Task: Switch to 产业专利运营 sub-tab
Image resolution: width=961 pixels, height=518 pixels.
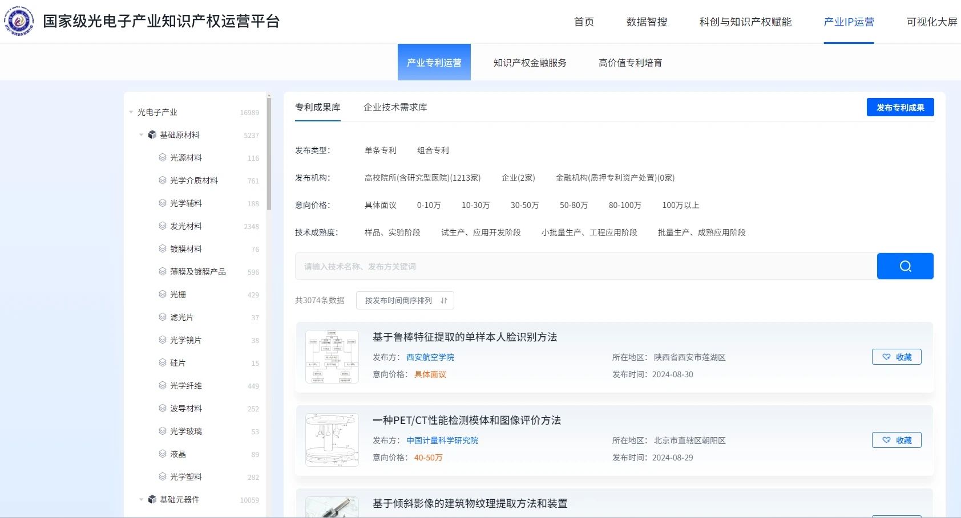Action: pos(434,62)
